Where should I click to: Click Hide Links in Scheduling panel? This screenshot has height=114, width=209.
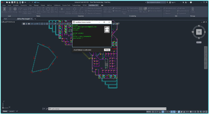(x=117, y=11)
